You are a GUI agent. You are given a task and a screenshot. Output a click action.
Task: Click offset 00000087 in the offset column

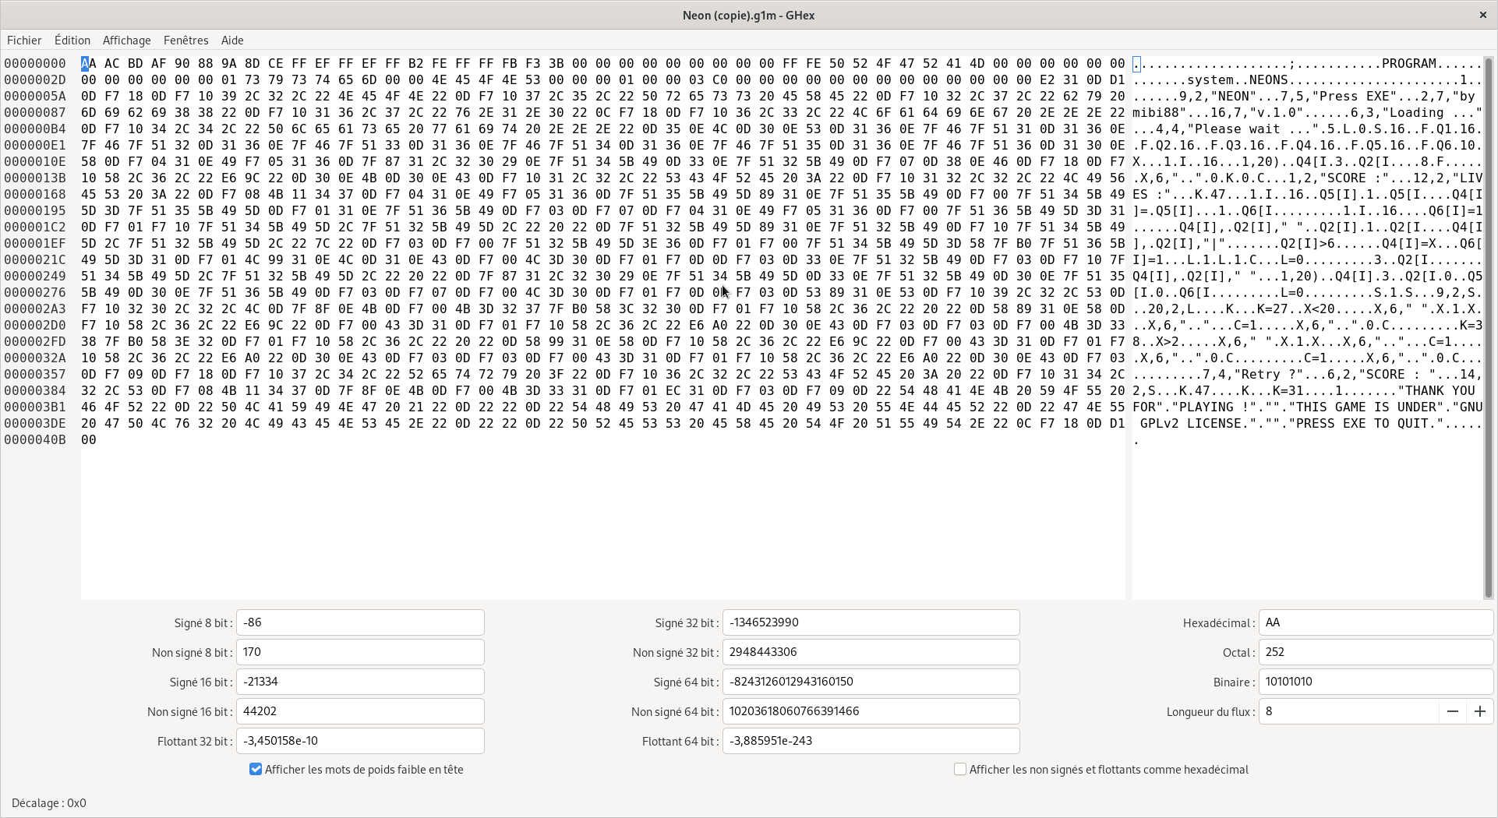pos(35,113)
